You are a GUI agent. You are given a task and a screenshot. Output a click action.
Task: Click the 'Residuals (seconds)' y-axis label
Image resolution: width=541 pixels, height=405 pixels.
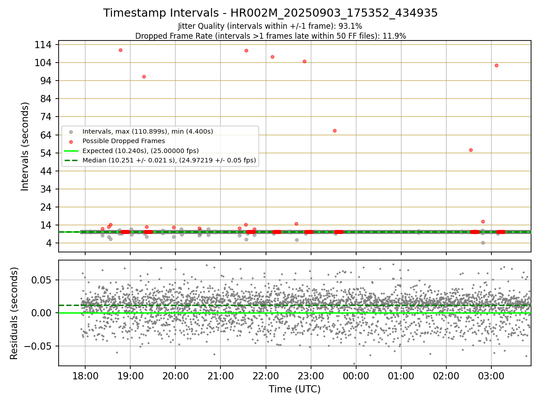pos(14,313)
